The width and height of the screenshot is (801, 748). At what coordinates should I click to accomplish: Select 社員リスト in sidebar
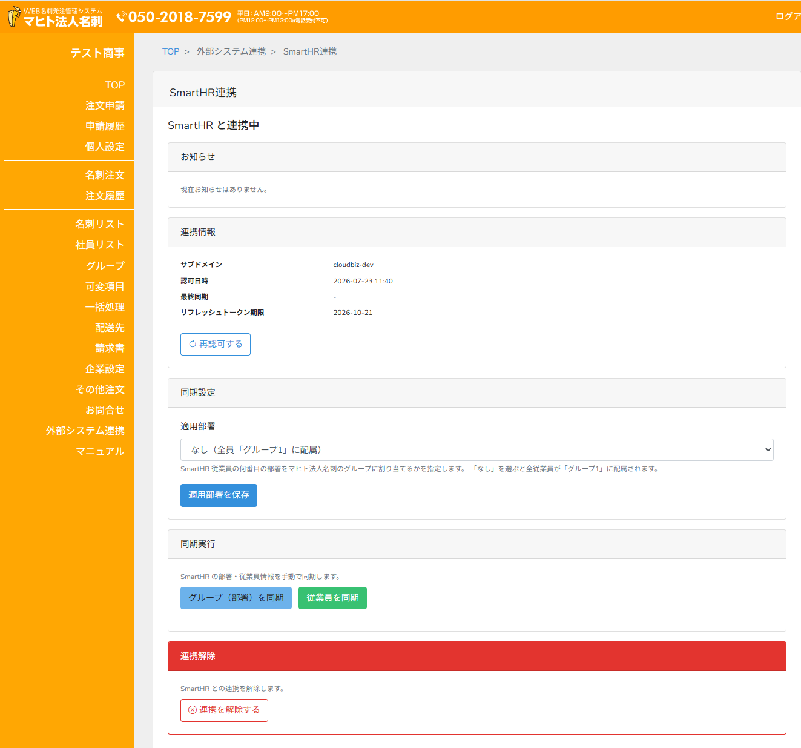[100, 245]
